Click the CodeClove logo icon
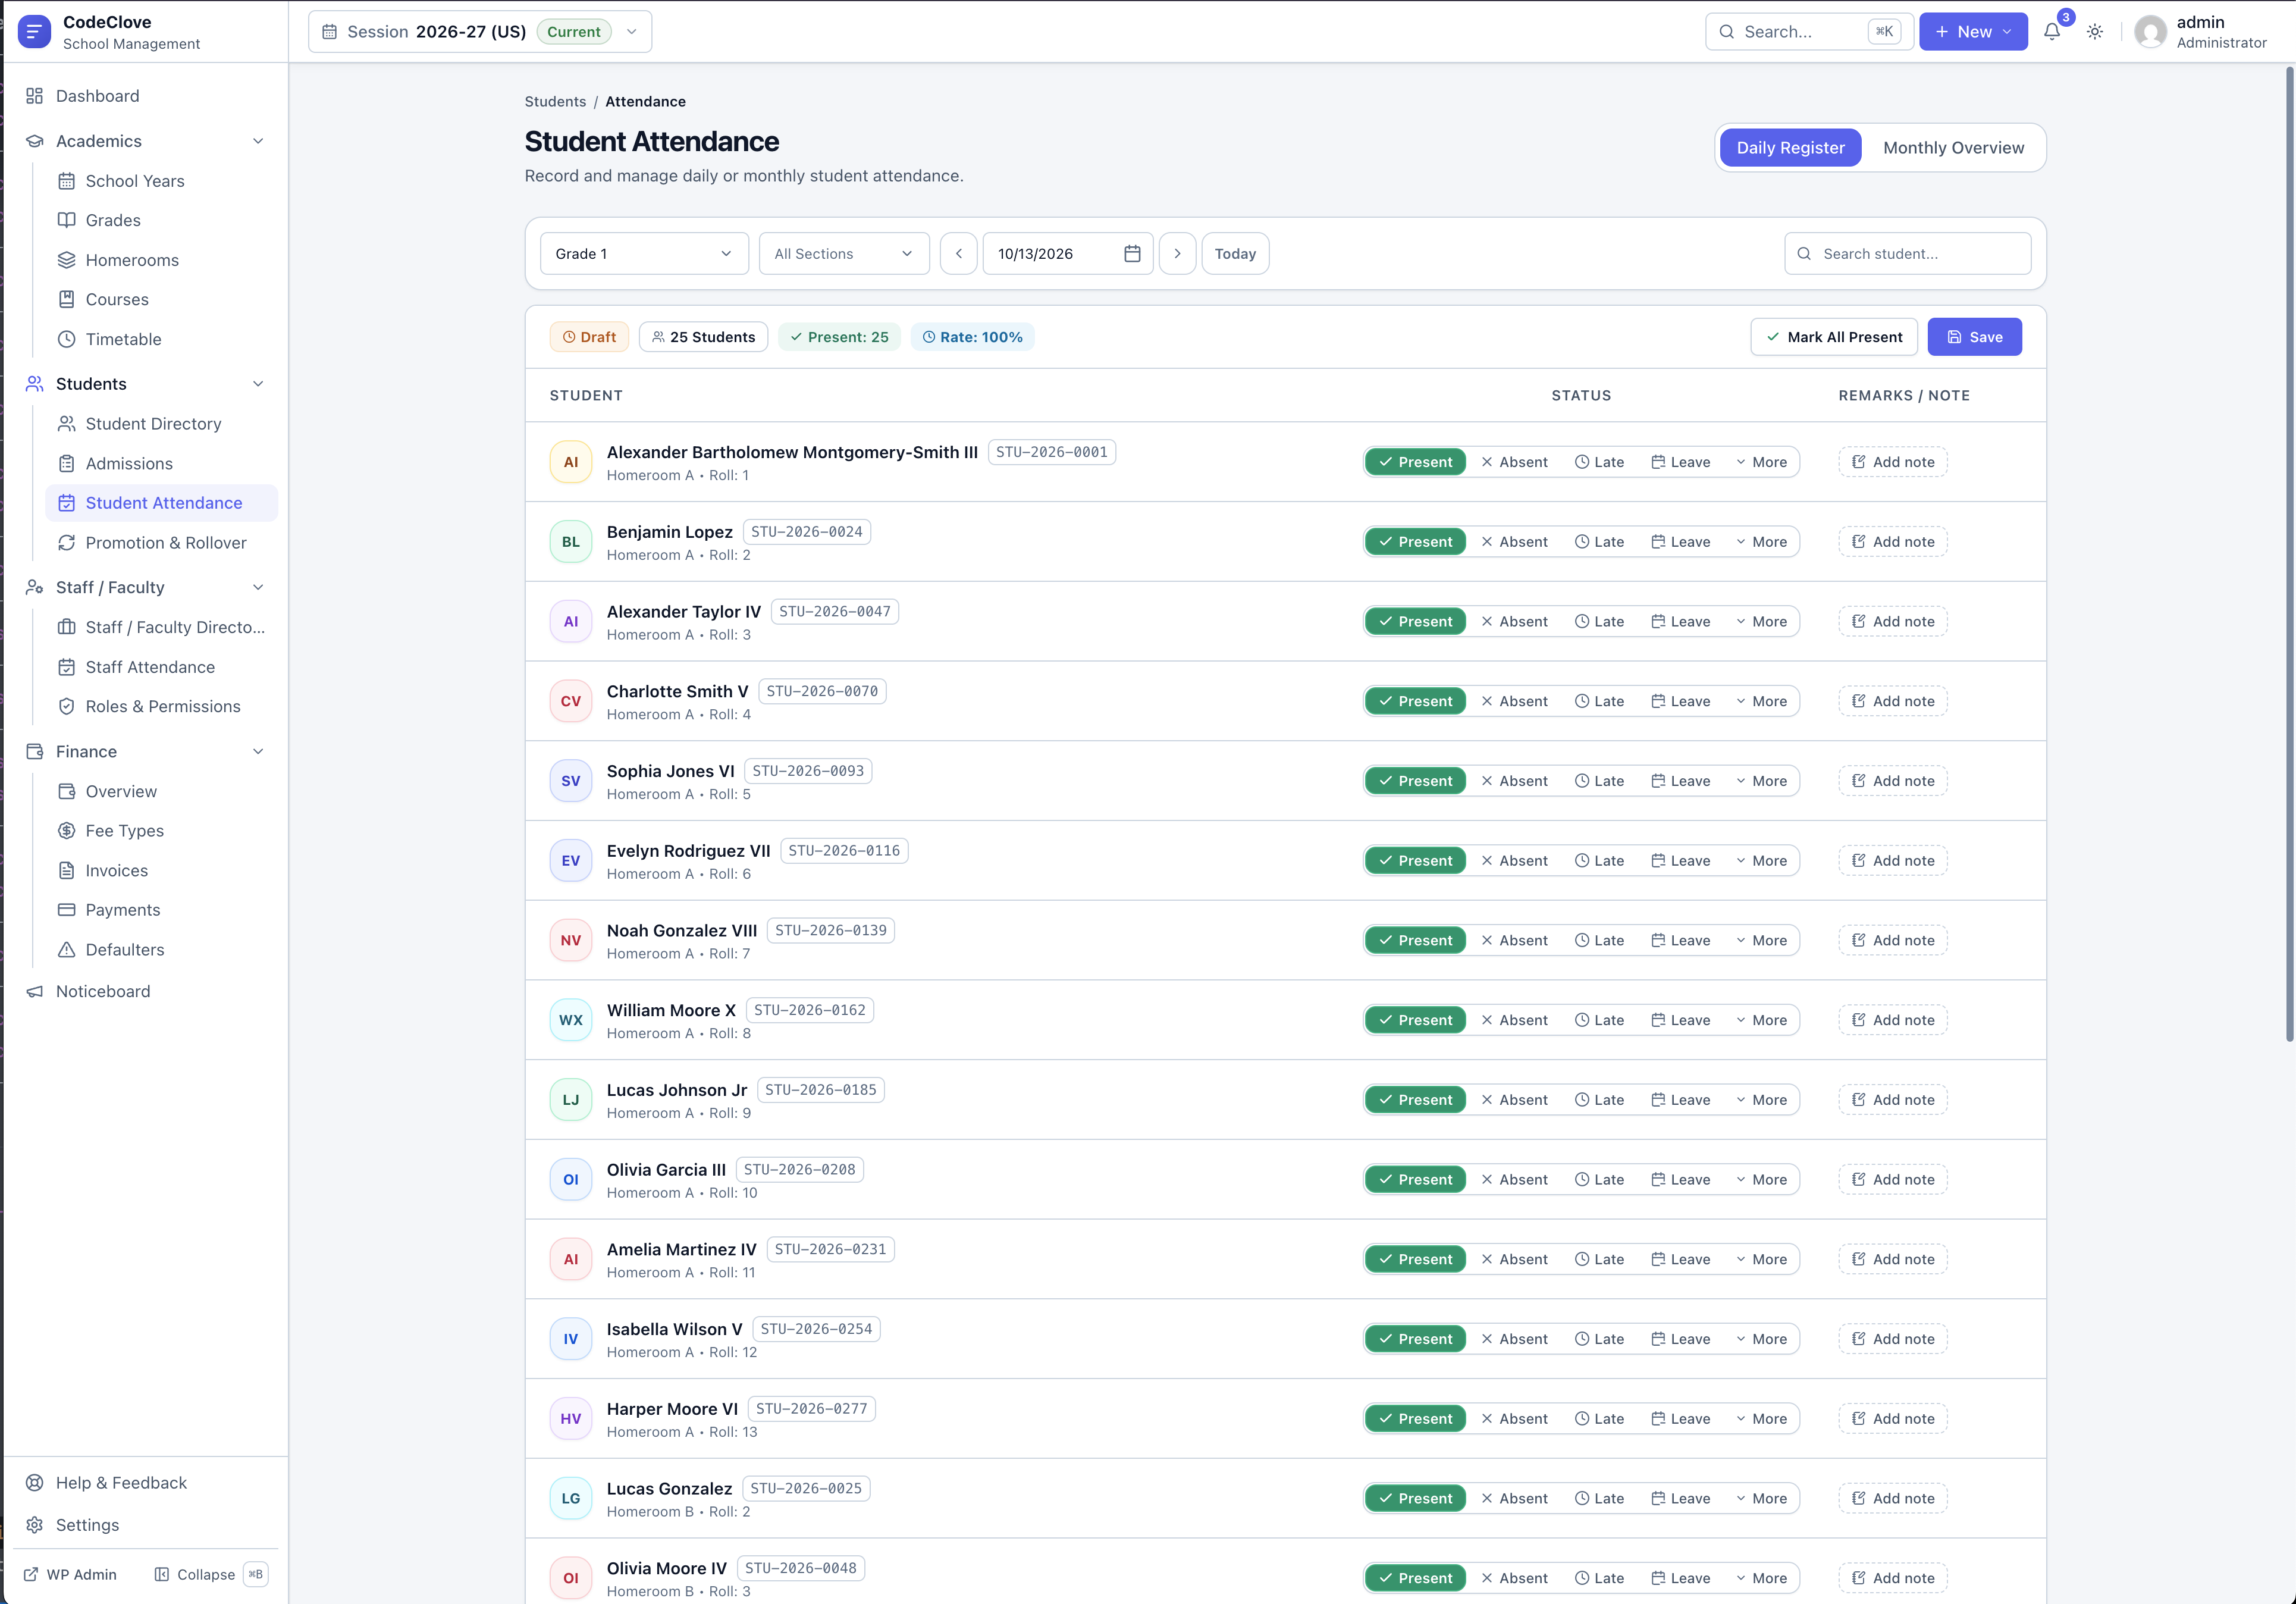 point(34,32)
